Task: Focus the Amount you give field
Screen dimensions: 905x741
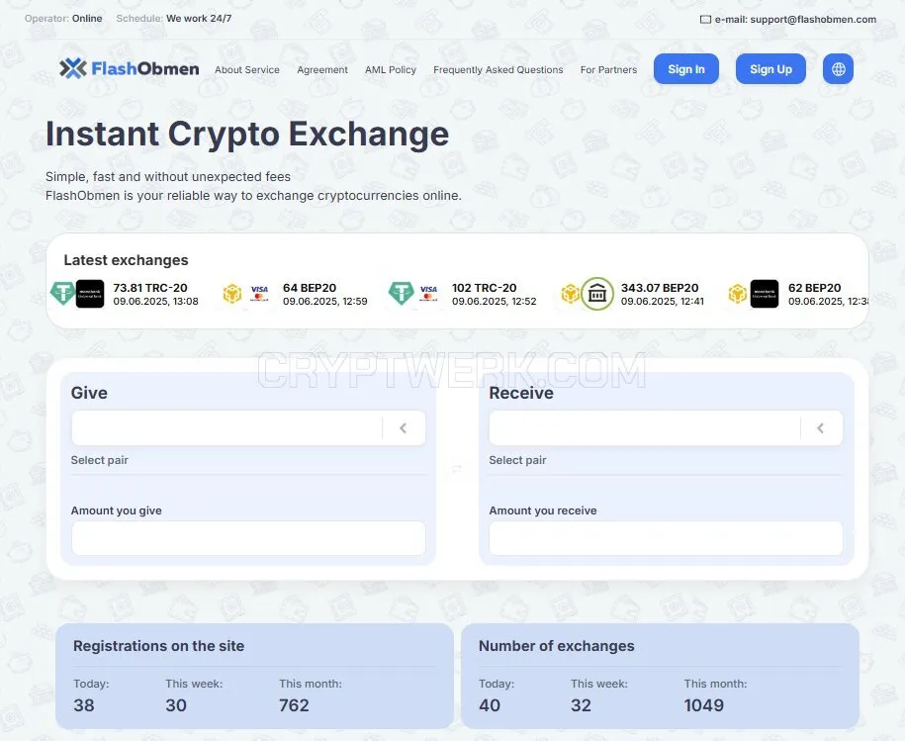Action: point(249,538)
